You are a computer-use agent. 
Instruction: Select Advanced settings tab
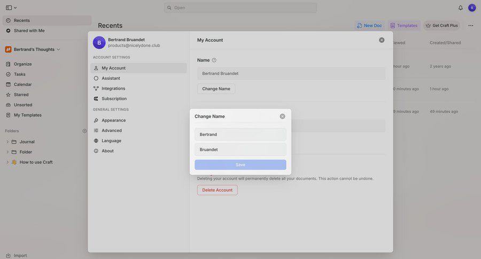tap(138, 130)
